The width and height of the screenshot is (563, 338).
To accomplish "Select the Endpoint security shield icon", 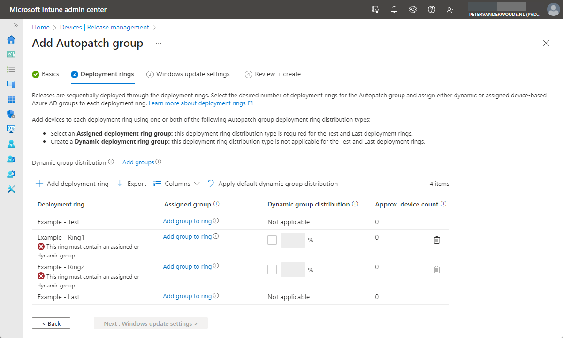I will [x=11, y=114].
